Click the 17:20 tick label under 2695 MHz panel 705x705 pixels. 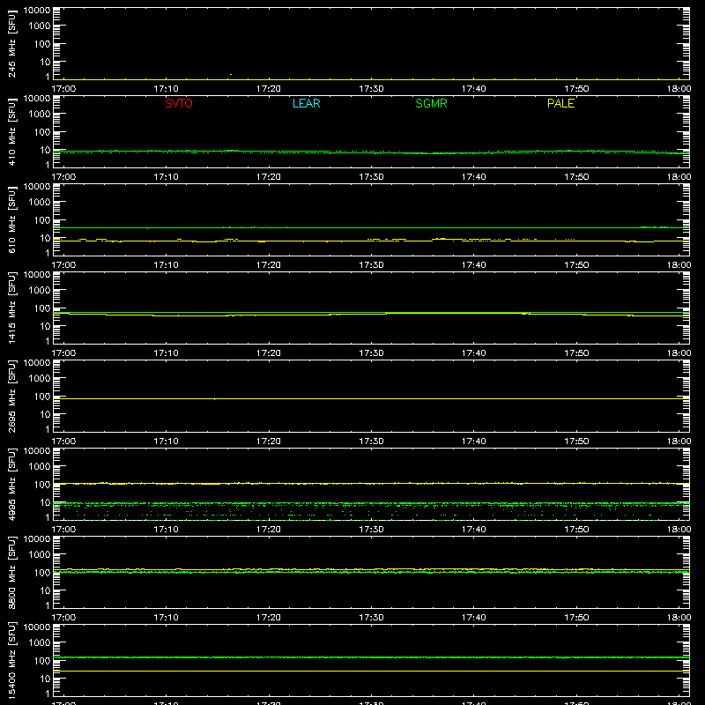269,442
